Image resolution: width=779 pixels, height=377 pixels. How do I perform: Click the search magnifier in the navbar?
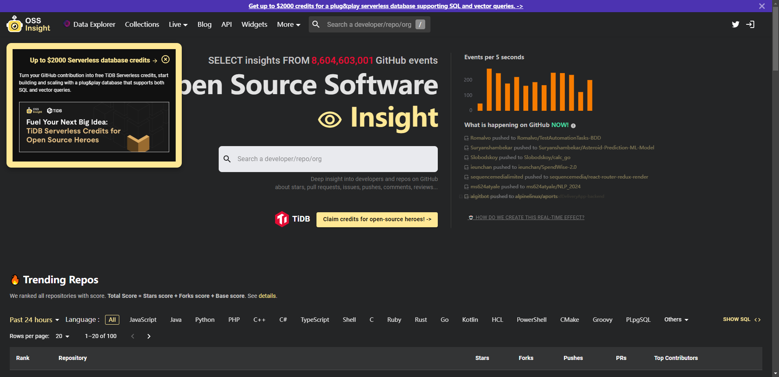coord(316,24)
